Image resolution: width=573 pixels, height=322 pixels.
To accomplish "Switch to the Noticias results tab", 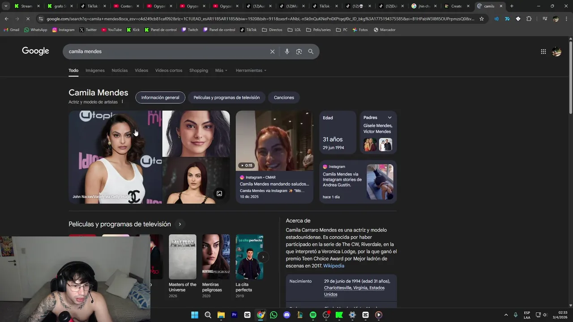I will [120, 70].
